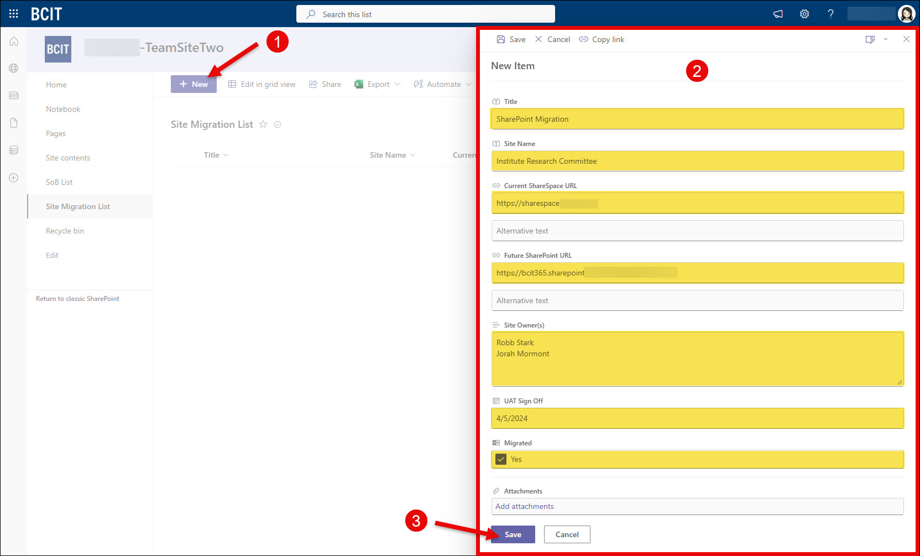Click the Search this list box

tap(426, 14)
